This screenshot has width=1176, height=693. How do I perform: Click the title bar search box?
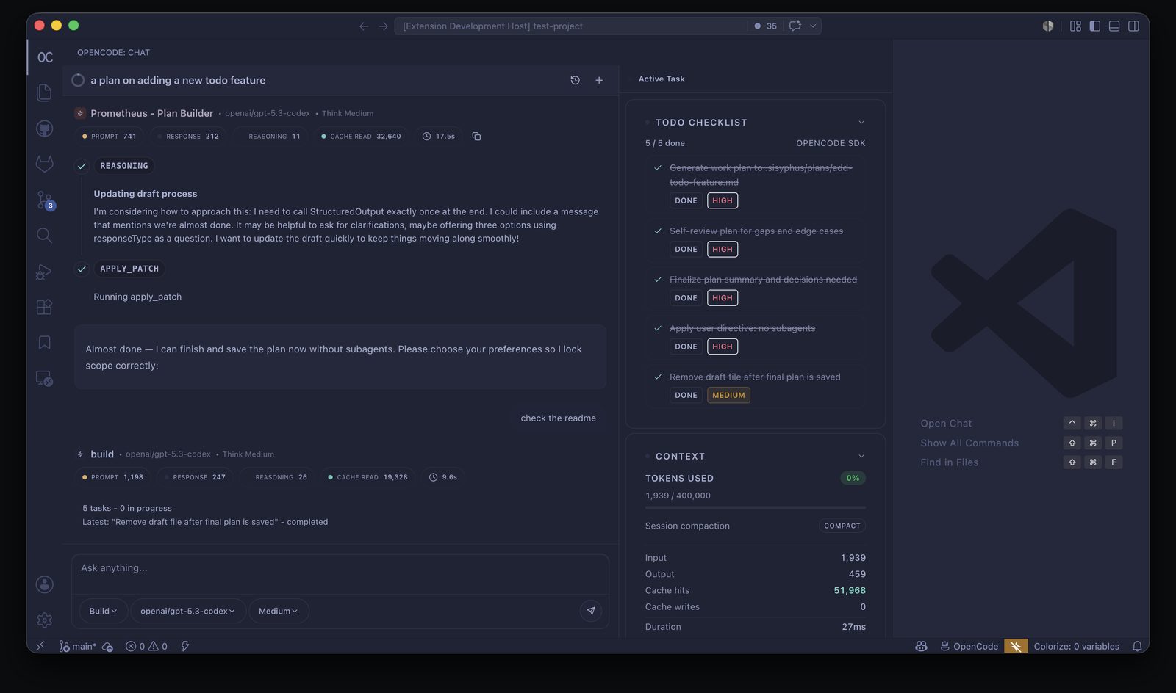click(x=571, y=26)
